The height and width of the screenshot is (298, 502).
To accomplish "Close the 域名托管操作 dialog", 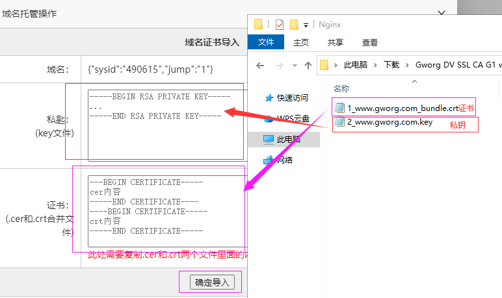I will point(442,13).
